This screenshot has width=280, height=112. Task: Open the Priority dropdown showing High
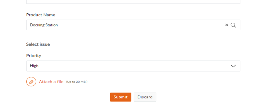tap(133, 66)
